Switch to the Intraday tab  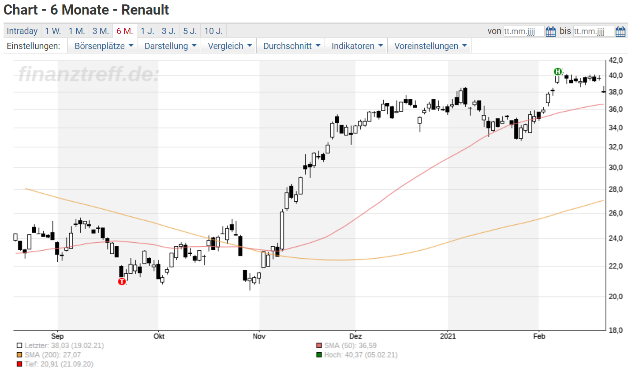click(x=22, y=31)
